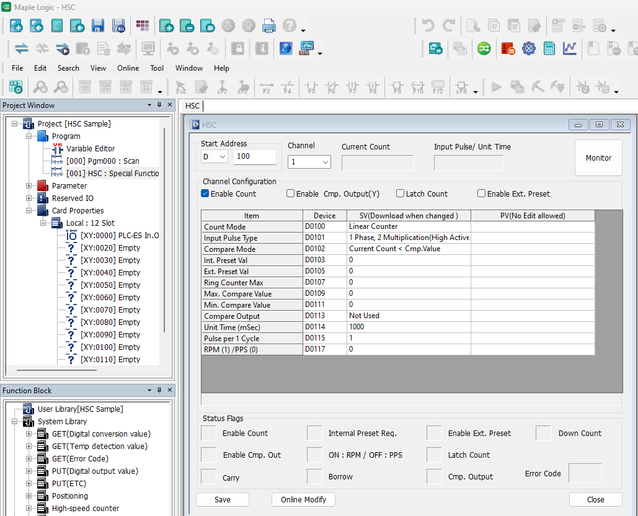Click the printer icon in the toolbar
638x516 pixels.
[x=268, y=25]
